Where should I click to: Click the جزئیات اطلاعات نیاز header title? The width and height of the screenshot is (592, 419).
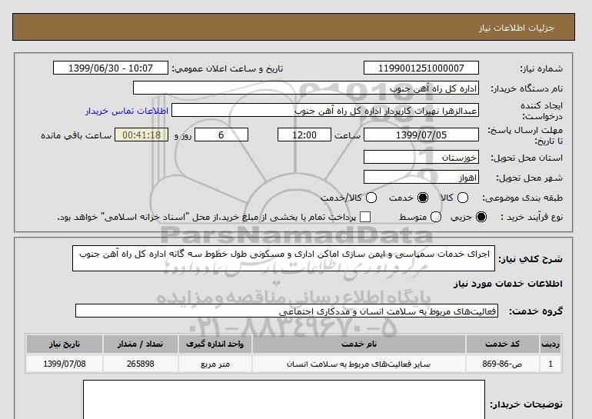[x=516, y=28]
